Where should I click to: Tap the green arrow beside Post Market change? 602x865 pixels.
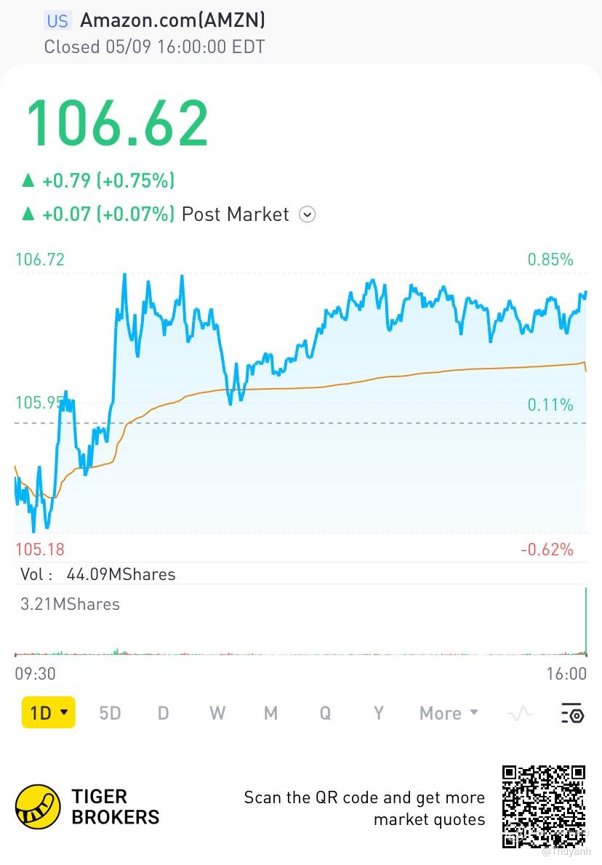click(x=28, y=214)
